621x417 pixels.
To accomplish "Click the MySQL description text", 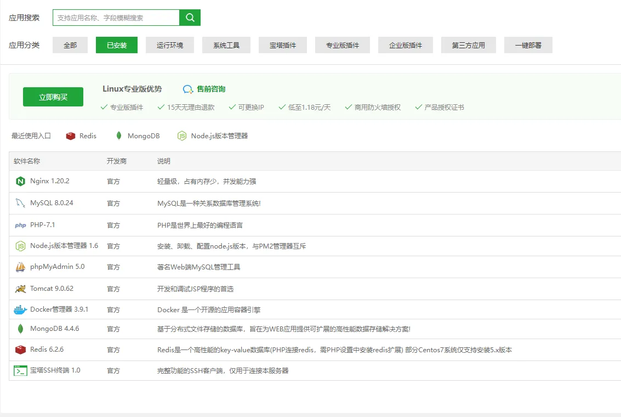I will 209,204.
